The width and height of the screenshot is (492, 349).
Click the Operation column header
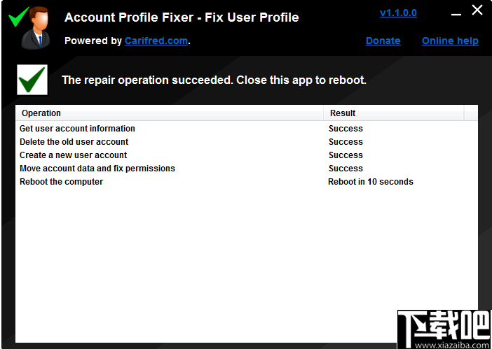(170, 113)
